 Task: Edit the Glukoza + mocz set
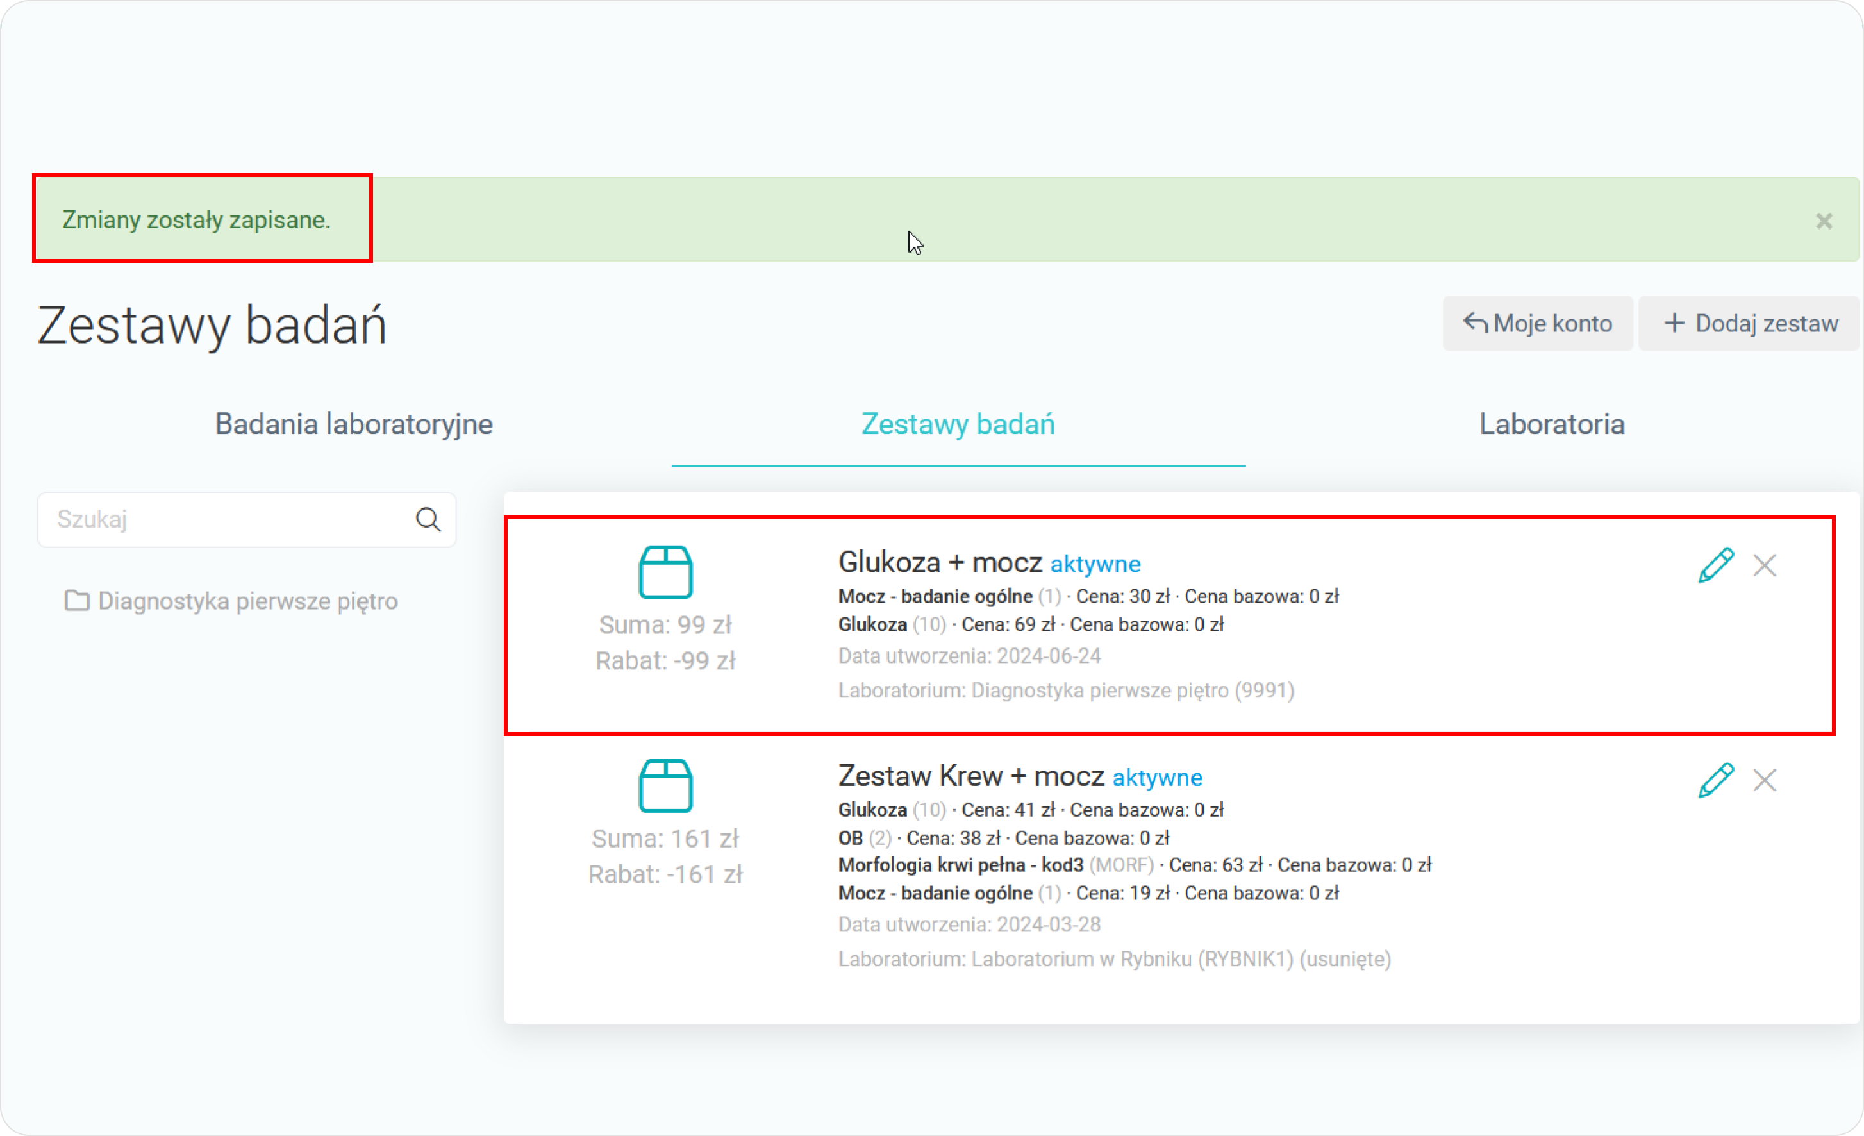tap(1715, 565)
